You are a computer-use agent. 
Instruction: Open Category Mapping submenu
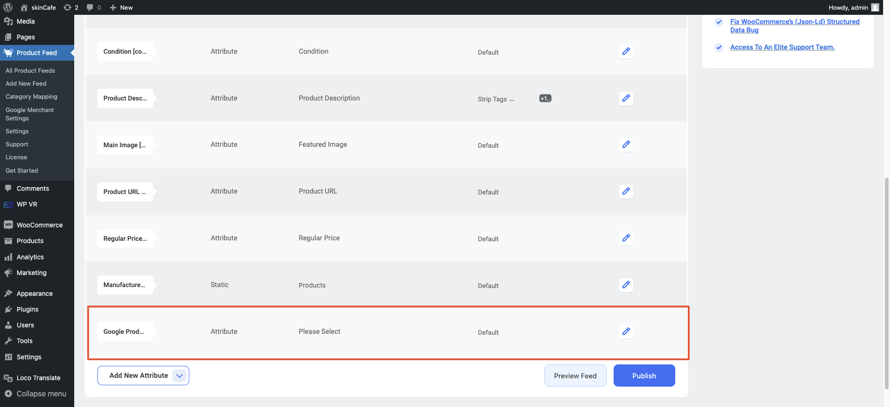(32, 96)
